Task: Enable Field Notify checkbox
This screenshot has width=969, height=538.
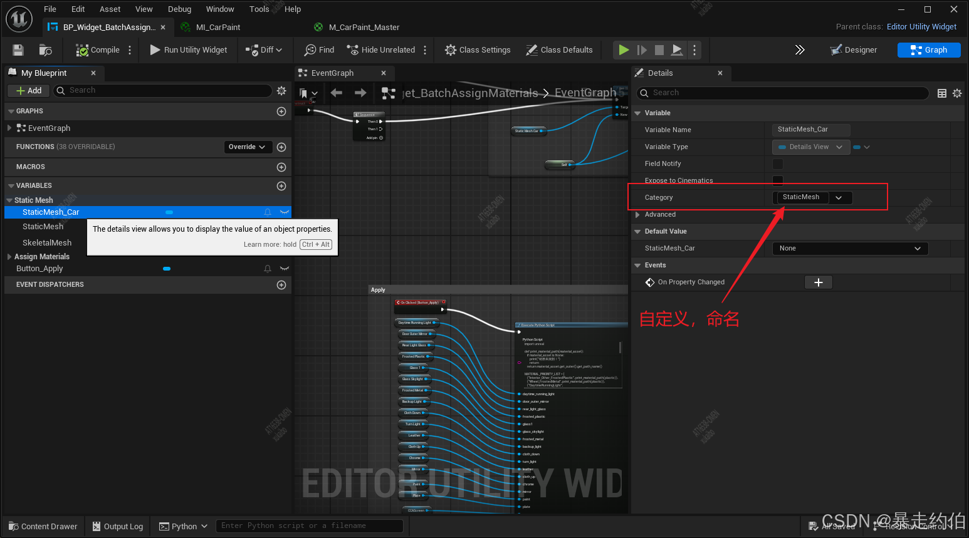Action: [x=778, y=164]
